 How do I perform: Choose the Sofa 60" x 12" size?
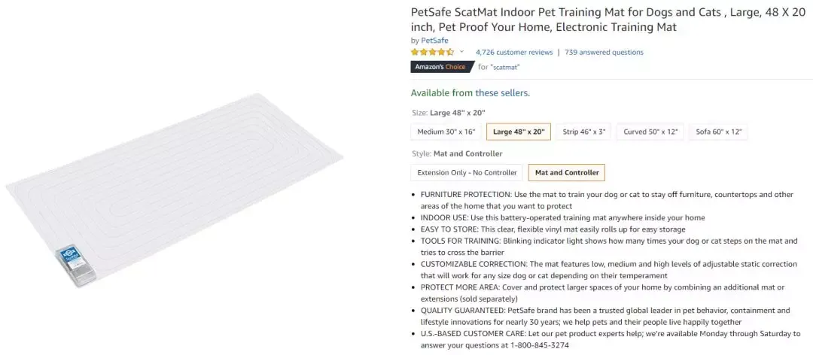tap(718, 132)
